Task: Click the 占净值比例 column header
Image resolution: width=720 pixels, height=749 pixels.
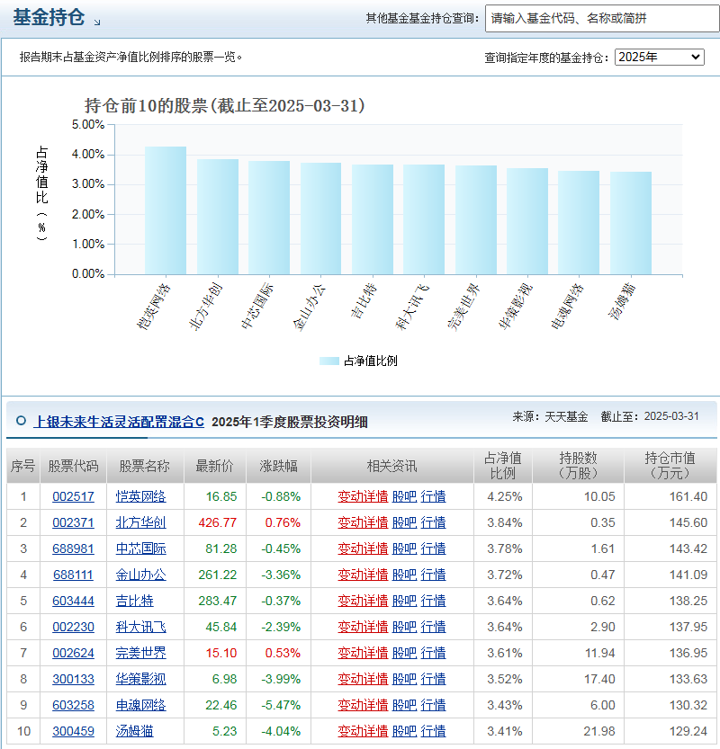Action: point(503,466)
